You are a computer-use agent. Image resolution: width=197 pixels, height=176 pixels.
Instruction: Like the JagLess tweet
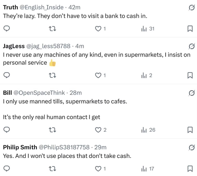pos(99,76)
